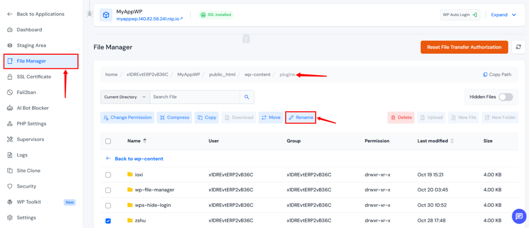This screenshot has height=228, width=529.
Task: Open the myappwp.140.82.56.241.nip.io link
Action: coord(149,19)
